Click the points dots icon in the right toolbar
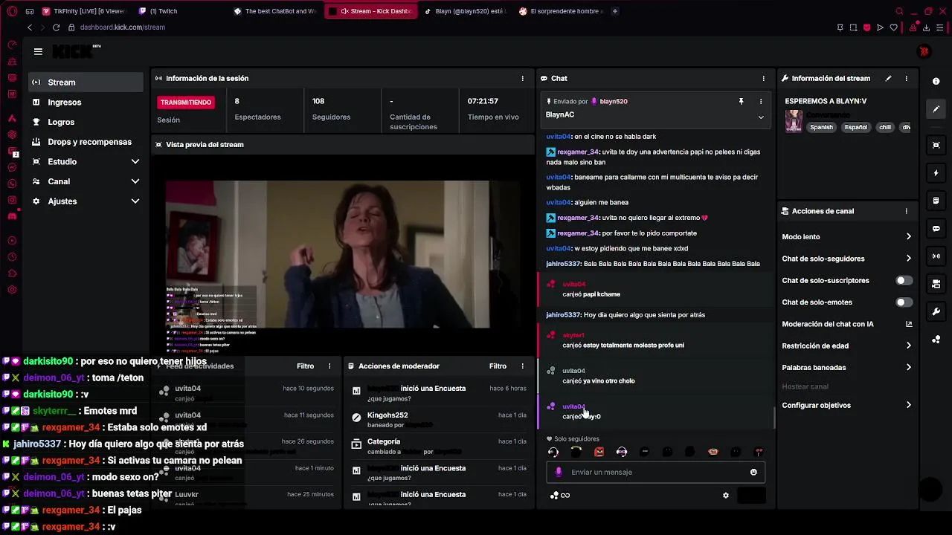 (936, 340)
